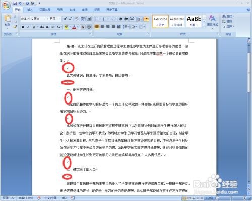Apply Character Border icon
The image size is (252, 201).
pos(89,19)
